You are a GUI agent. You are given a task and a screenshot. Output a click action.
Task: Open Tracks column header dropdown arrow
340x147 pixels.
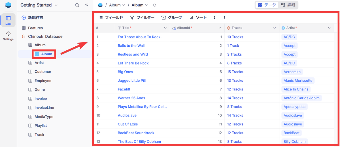275,28
